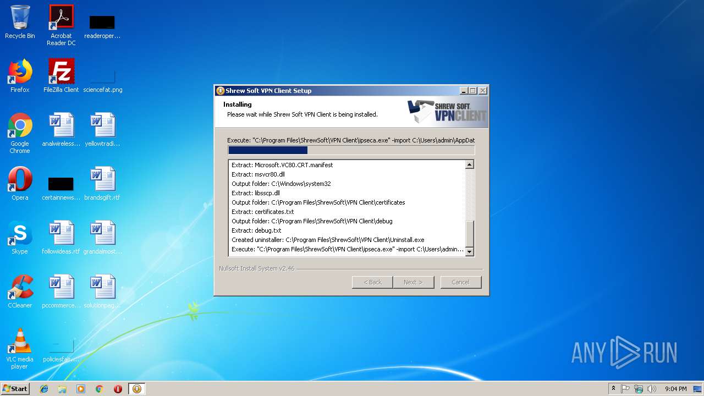Click the 9:04 PM clock
This screenshot has width=704, height=396.
[675, 389]
